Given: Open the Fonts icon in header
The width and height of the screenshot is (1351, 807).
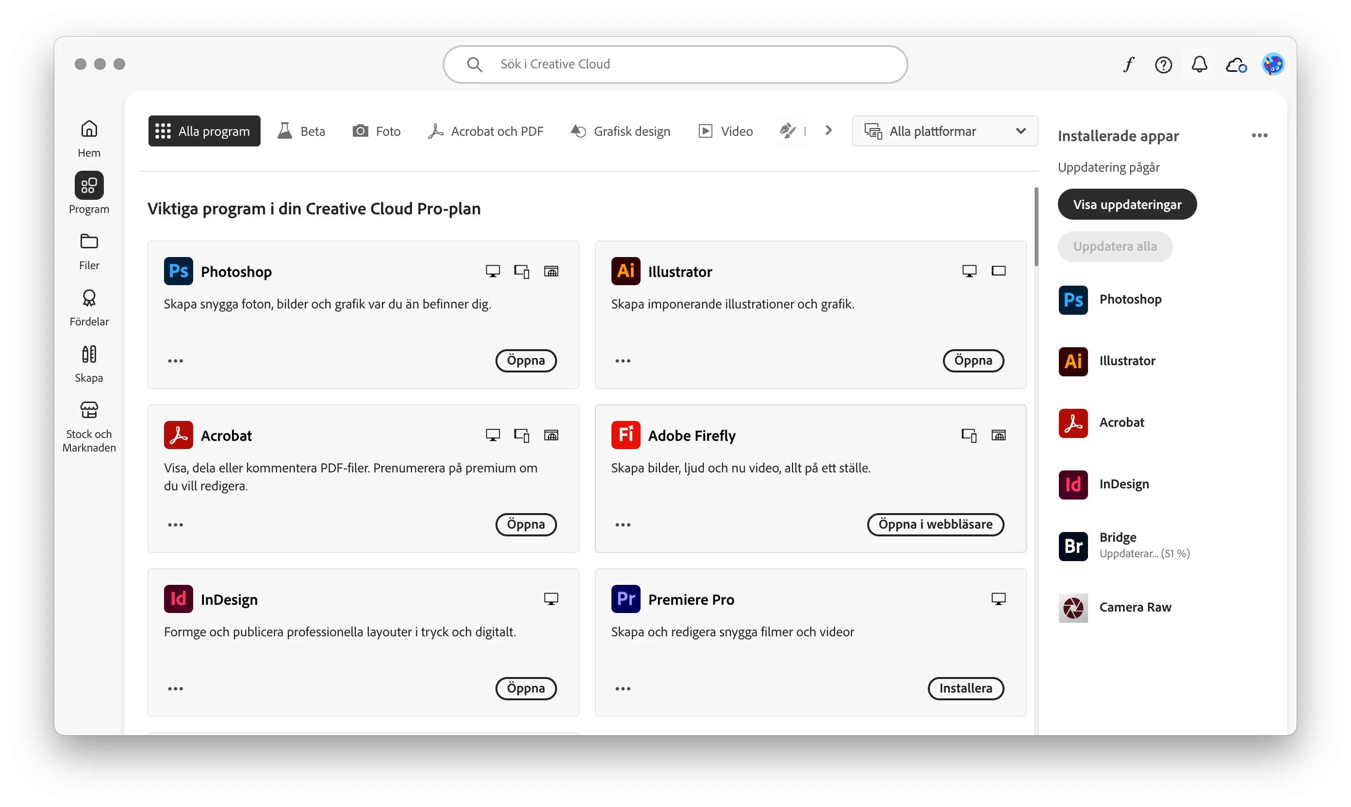Looking at the screenshot, I should (x=1128, y=65).
